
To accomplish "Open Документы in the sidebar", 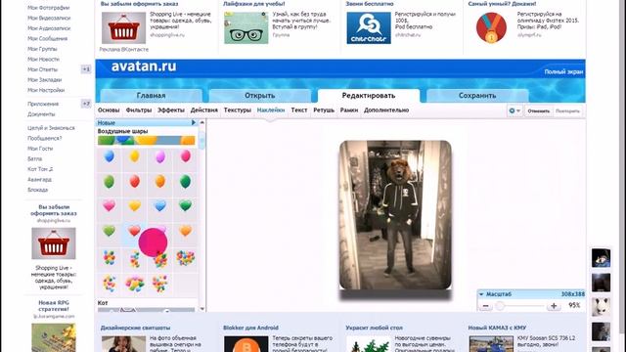I will pos(41,114).
